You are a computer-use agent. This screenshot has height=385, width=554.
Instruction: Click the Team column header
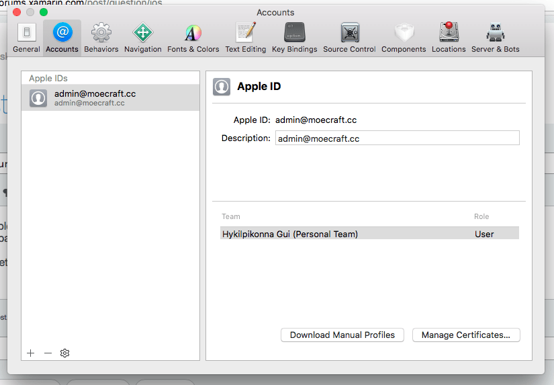(231, 216)
